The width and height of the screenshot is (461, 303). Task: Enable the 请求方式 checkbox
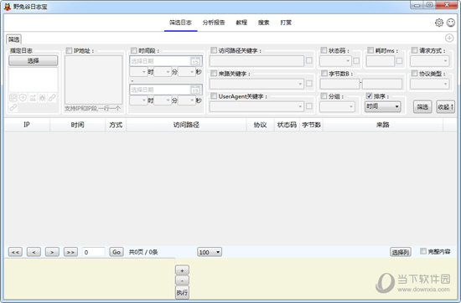point(414,50)
